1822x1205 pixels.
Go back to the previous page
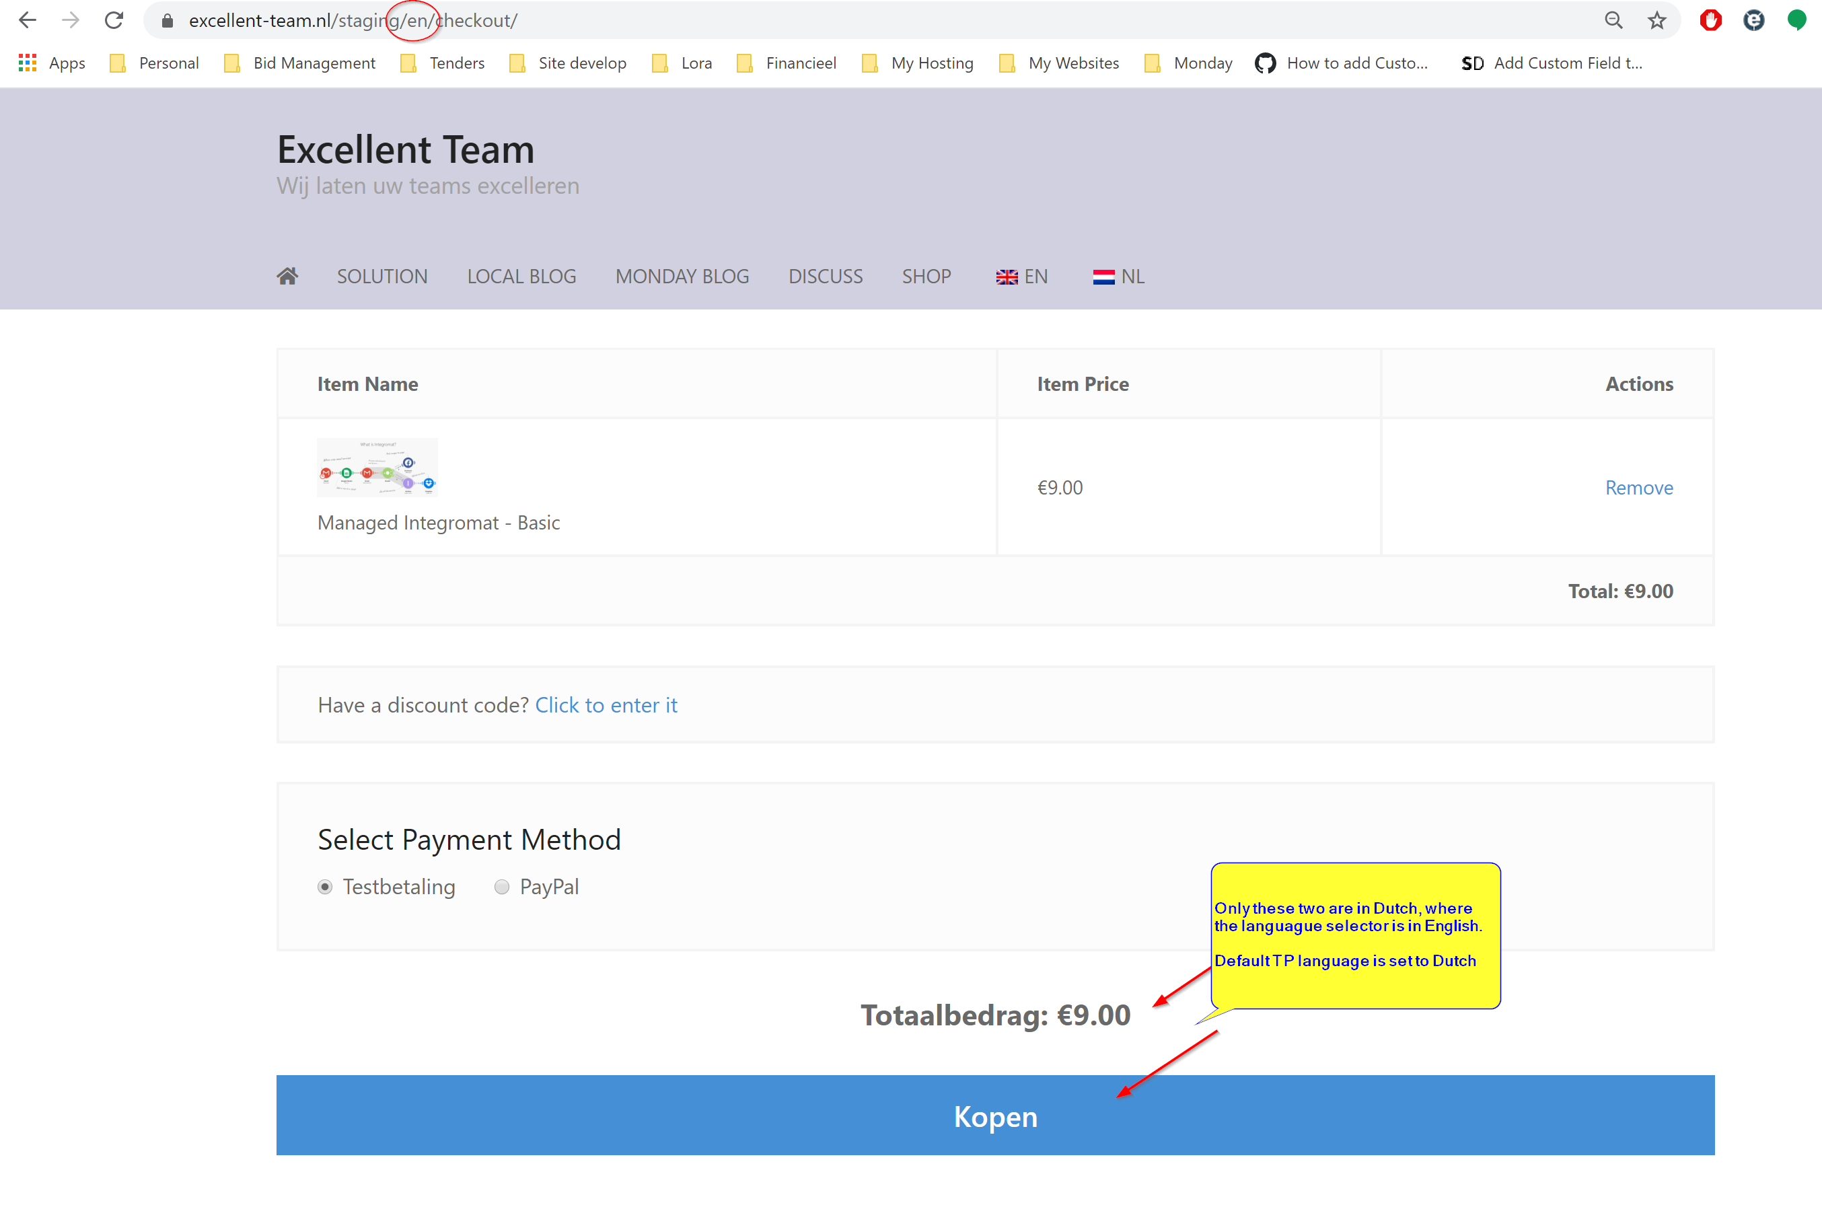point(28,21)
